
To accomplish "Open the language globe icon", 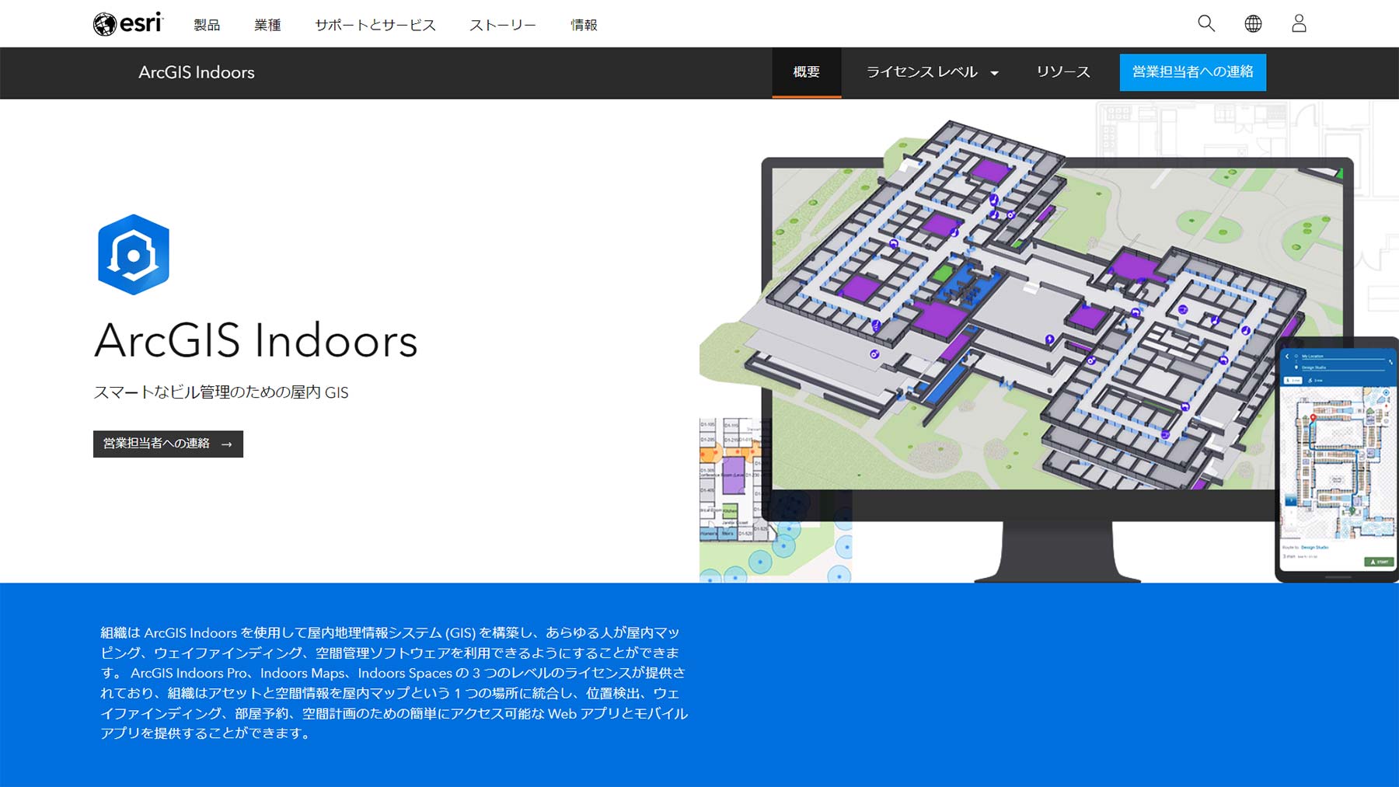I will tap(1253, 23).
